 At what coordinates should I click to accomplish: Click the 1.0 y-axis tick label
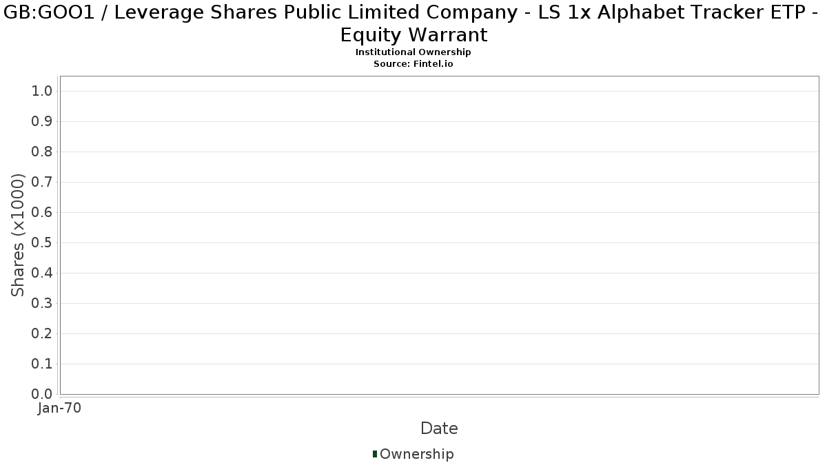tap(43, 92)
